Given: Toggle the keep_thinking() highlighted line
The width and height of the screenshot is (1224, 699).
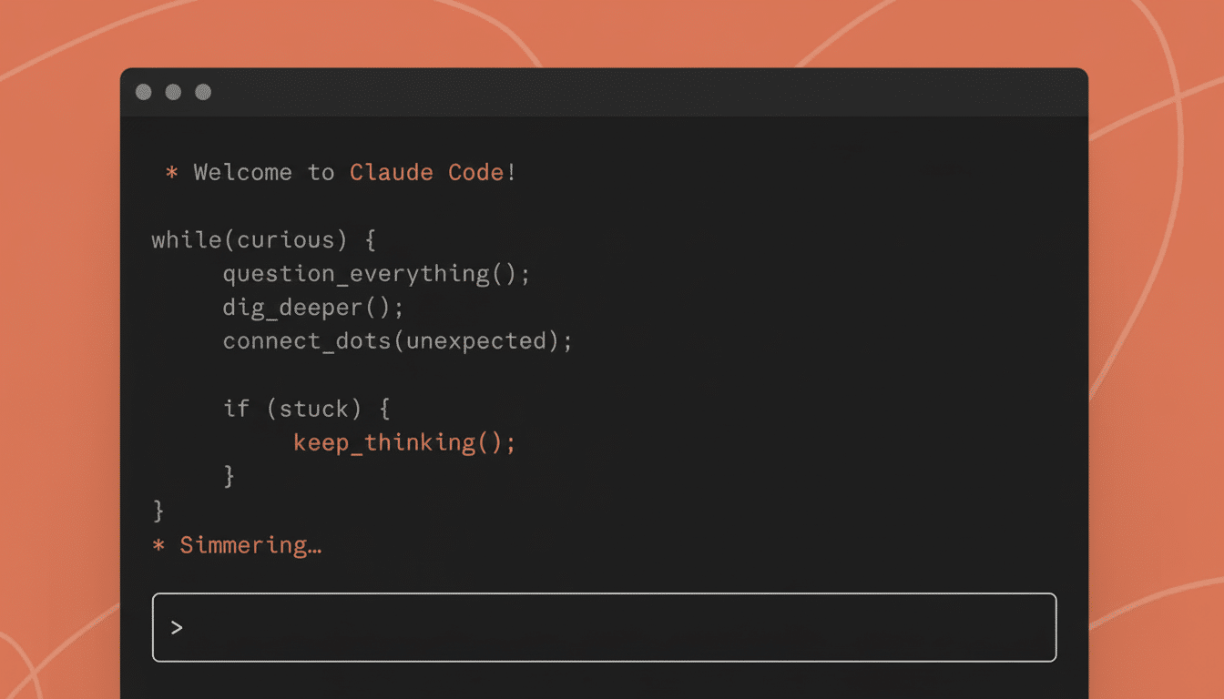Looking at the screenshot, I should click(x=403, y=442).
